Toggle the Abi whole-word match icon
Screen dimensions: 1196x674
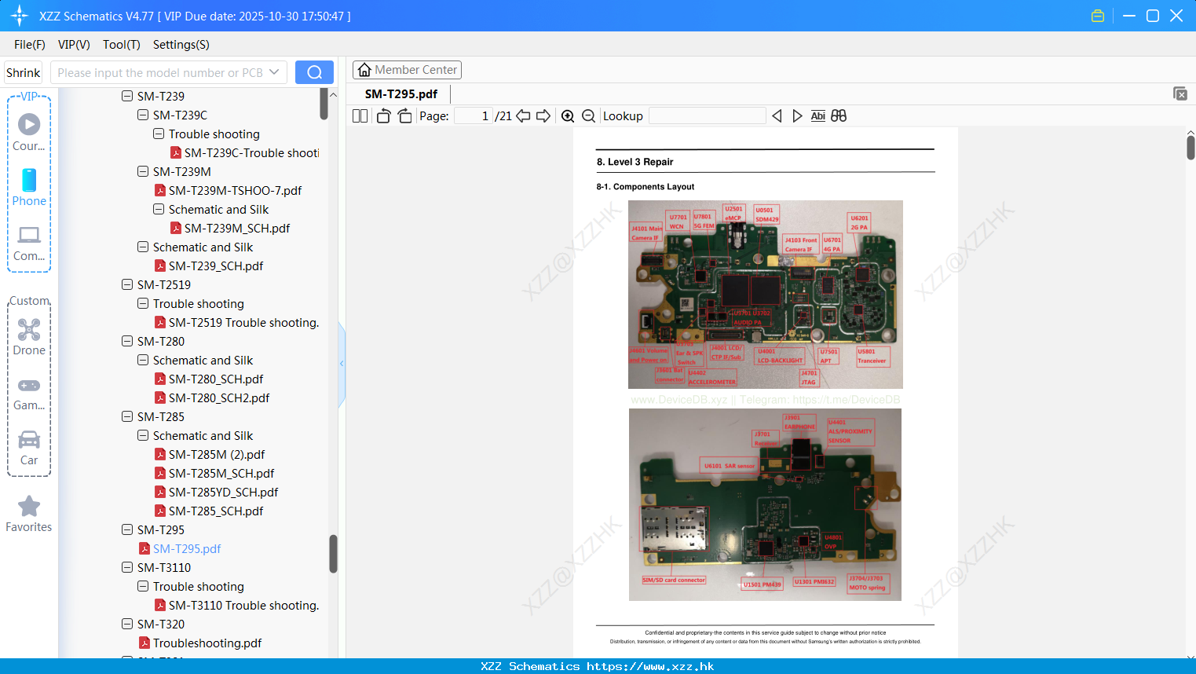point(818,116)
